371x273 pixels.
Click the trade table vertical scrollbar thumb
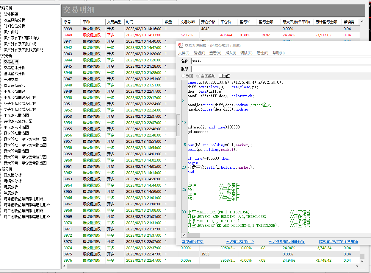coord(362,256)
